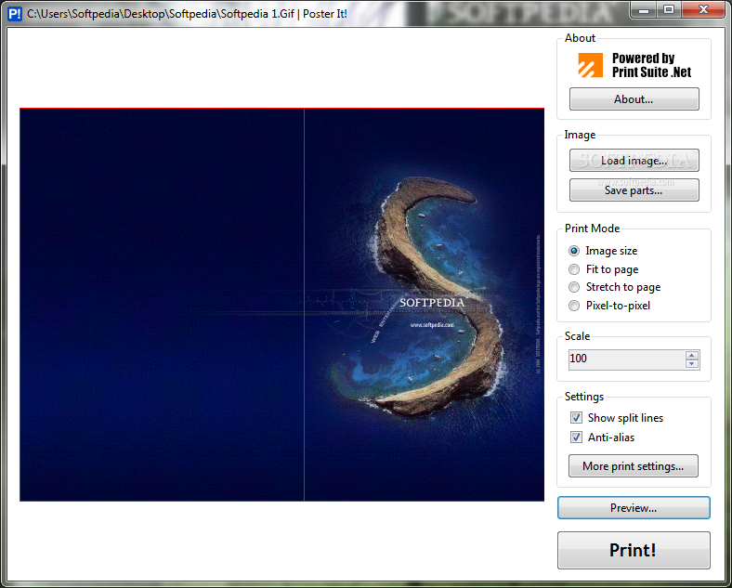Click the Print Suite .Net orange logo

[x=590, y=65]
